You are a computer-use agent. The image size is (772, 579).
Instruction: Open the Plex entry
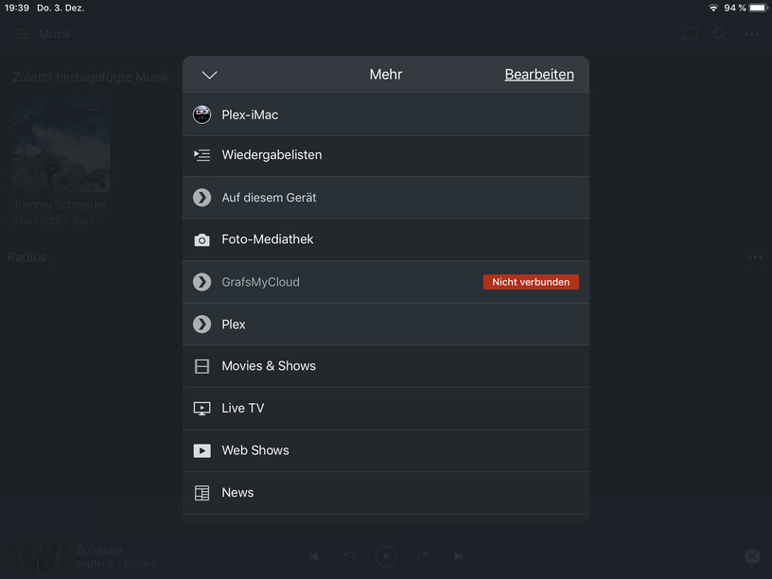pos(385,325)
